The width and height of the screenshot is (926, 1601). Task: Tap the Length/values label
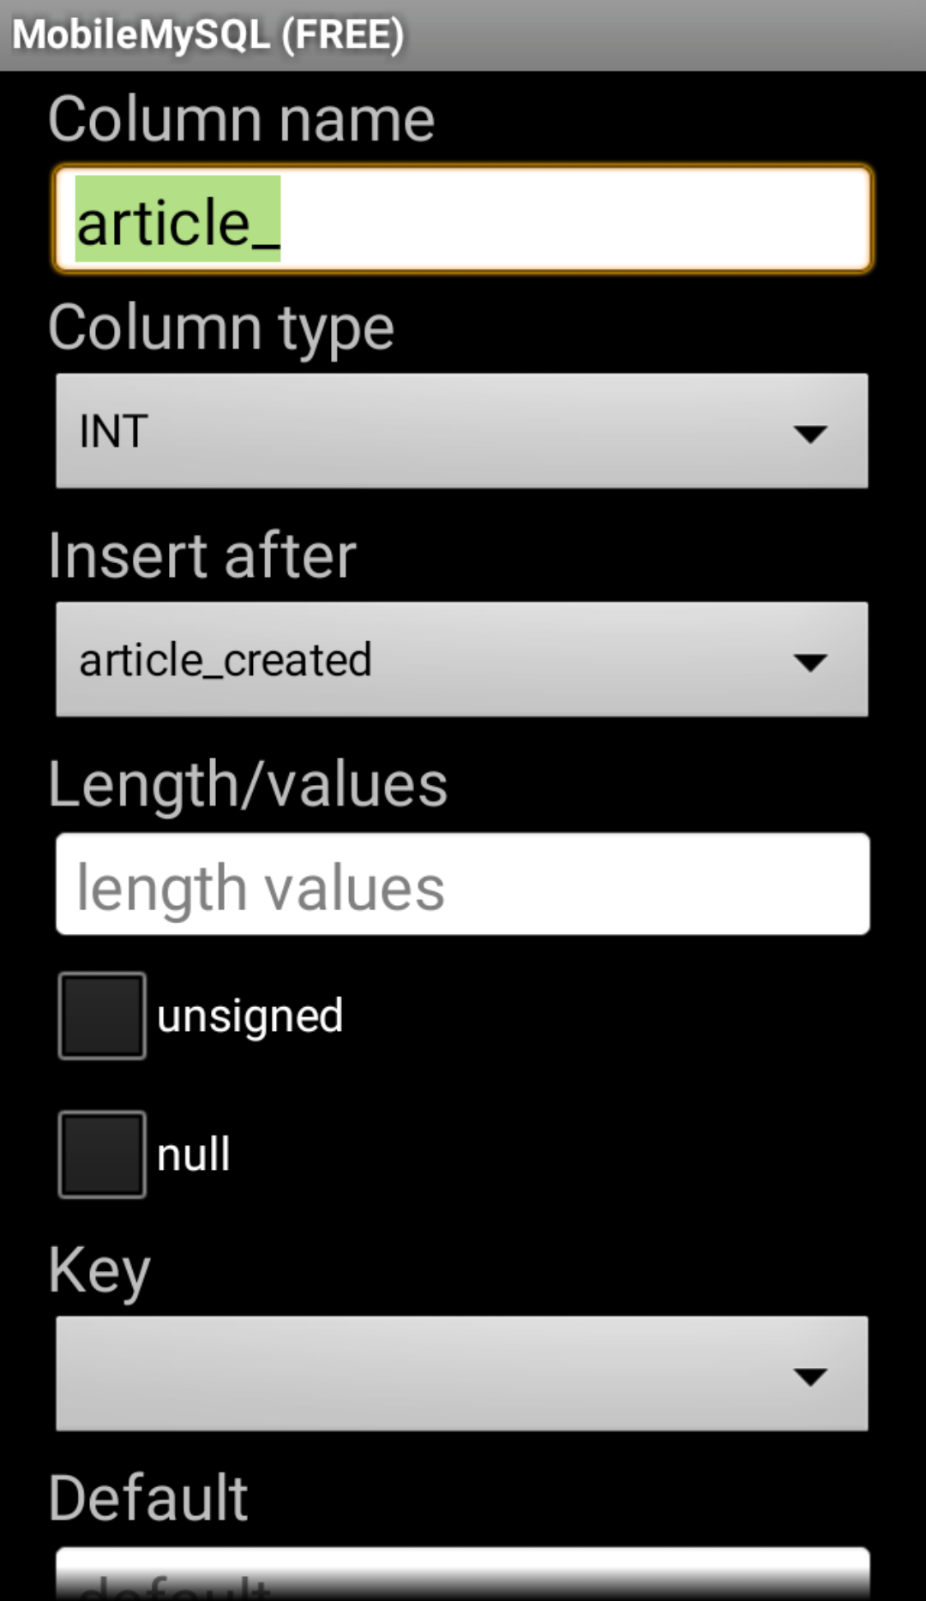tap(248, 784)
